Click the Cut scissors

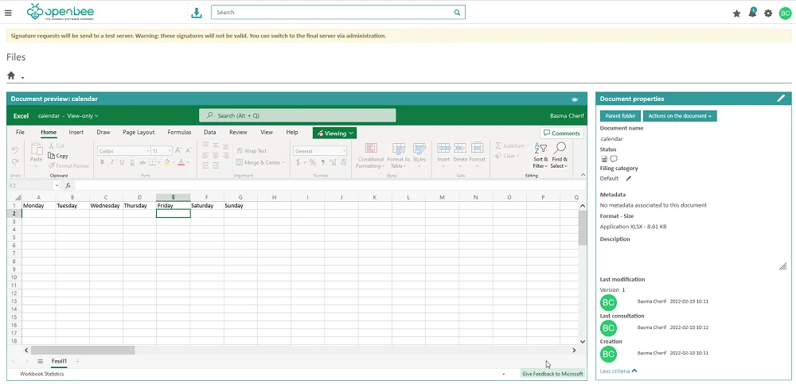57,146
